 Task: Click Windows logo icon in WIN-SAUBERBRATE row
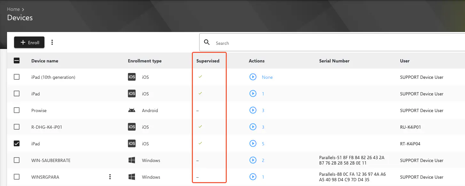pyautogui.click(x=131, y=160)
